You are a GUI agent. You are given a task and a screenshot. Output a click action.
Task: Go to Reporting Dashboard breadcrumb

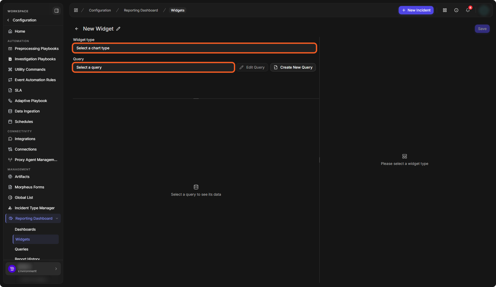point(141,10)
